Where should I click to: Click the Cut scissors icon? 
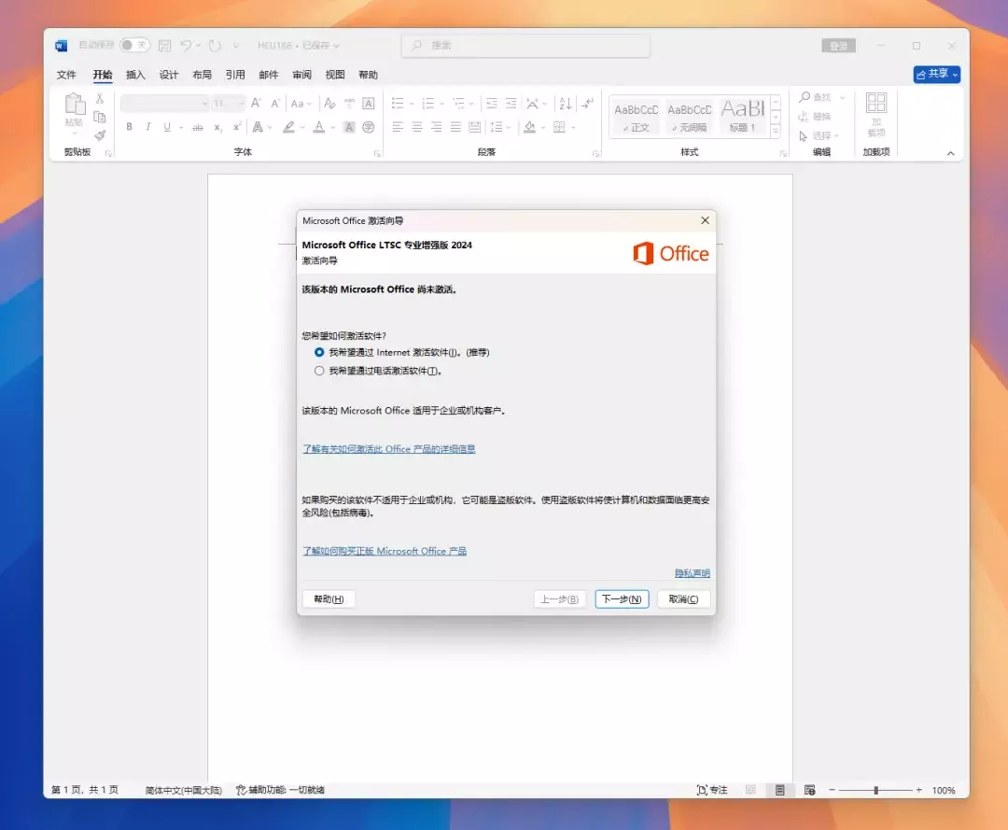(100, 98)
